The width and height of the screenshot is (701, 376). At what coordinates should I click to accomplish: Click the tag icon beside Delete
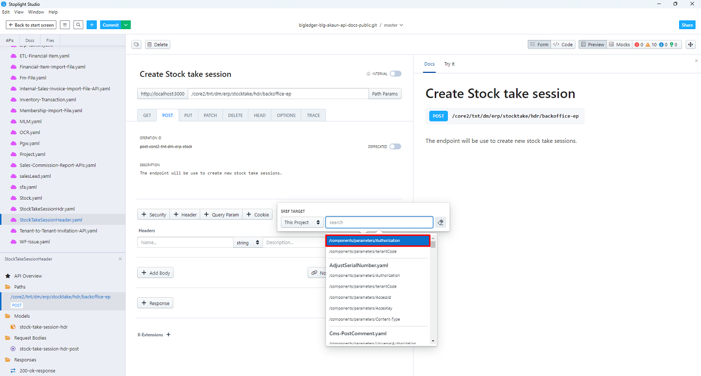point(137,45)
